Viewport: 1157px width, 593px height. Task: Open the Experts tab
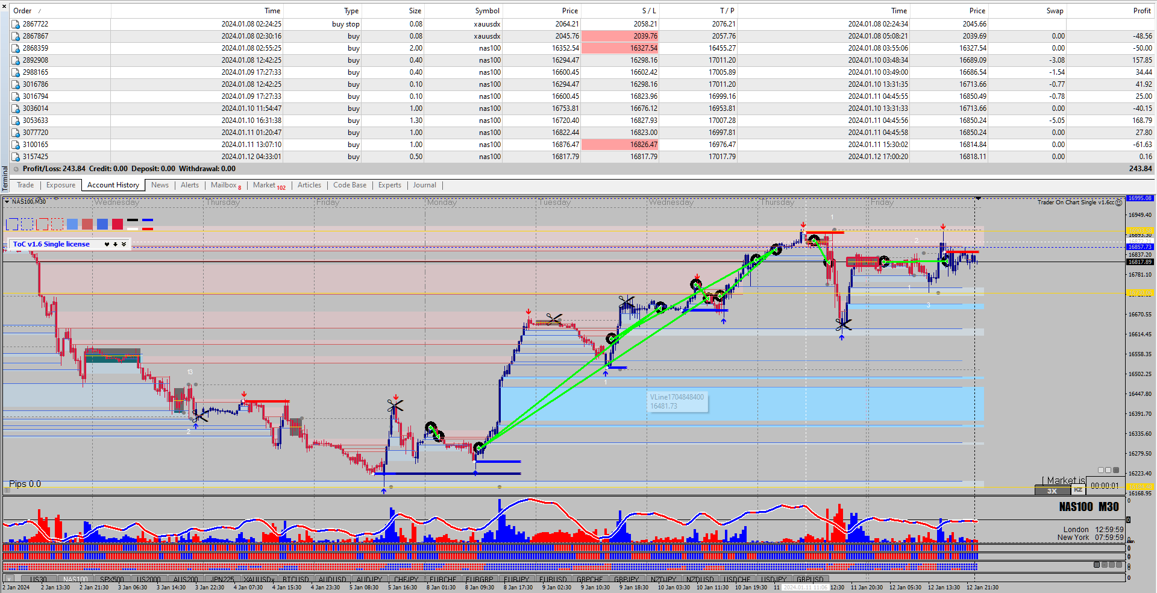389,185
